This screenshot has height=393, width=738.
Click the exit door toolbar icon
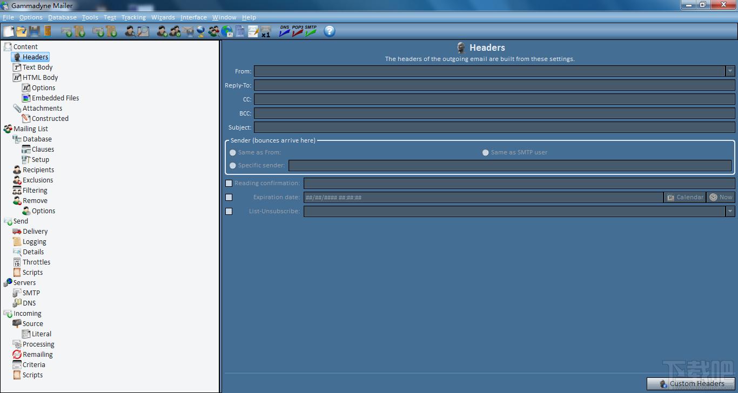tap(47, 31)
